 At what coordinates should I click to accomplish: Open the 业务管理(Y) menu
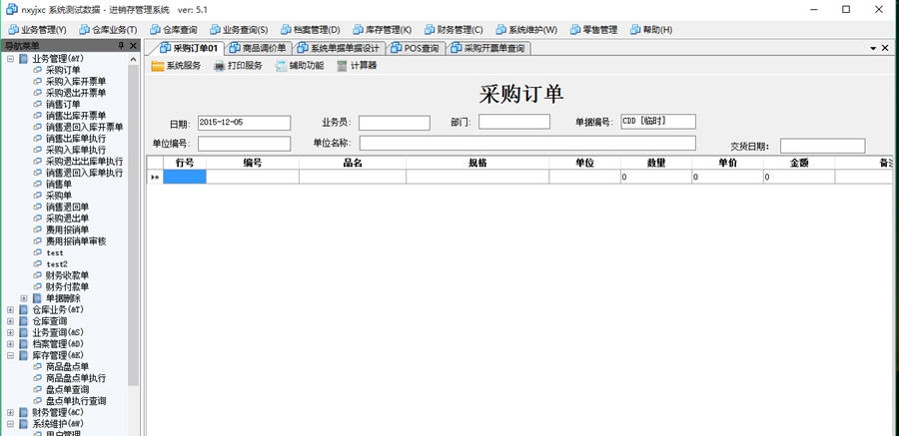tap(37, 30)
